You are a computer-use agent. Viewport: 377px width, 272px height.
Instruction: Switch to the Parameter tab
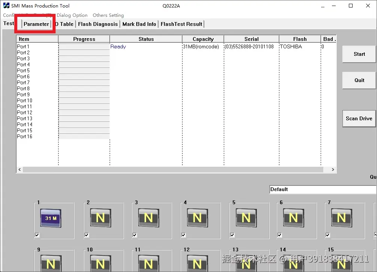tap(36, 24)
